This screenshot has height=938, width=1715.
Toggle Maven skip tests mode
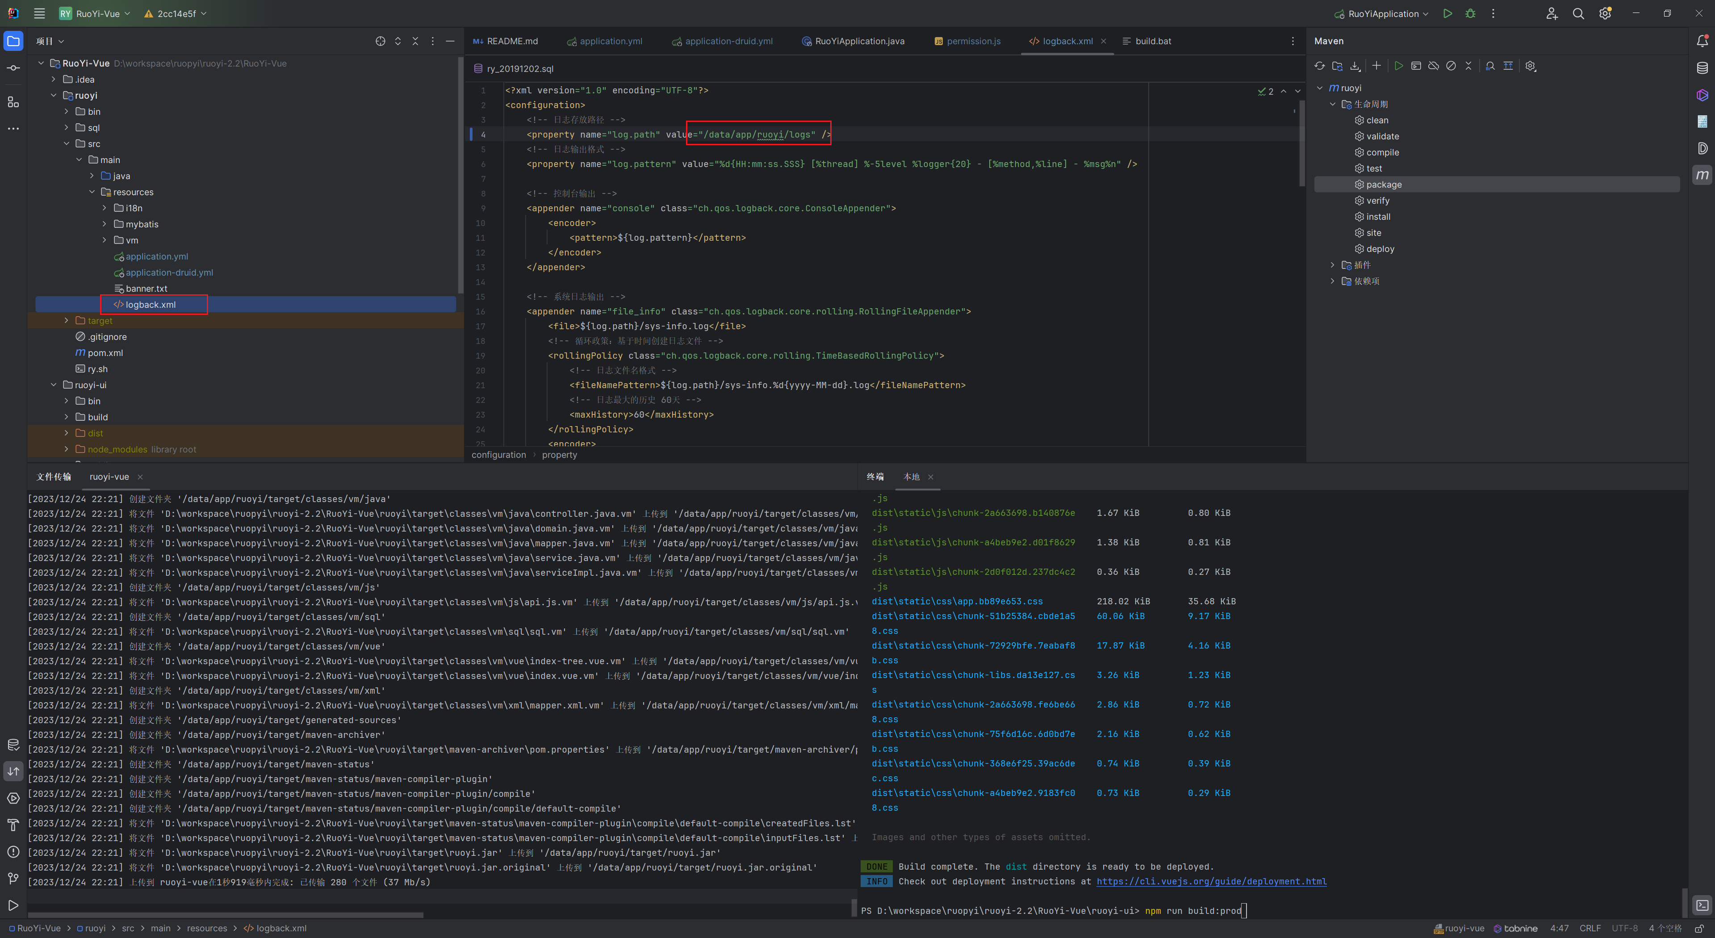(x=1451, y=66)
